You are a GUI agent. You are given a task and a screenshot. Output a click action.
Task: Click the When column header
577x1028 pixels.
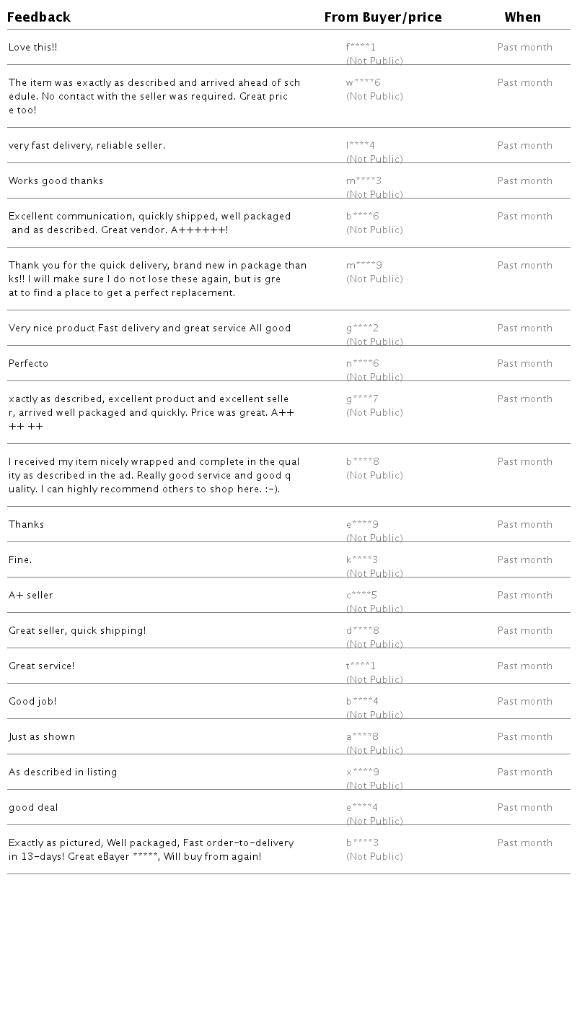pos(522,17)
